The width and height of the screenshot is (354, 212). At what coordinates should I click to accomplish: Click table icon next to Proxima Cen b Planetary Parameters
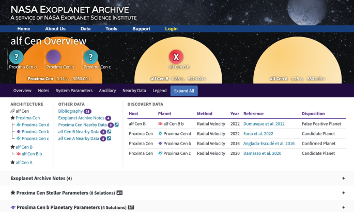[131, 207]
